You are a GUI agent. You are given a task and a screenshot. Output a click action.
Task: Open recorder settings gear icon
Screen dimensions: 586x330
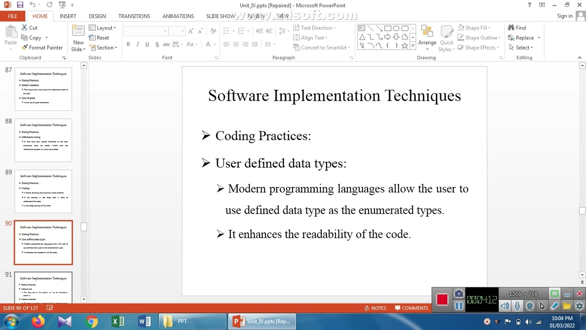coord(580,306)
